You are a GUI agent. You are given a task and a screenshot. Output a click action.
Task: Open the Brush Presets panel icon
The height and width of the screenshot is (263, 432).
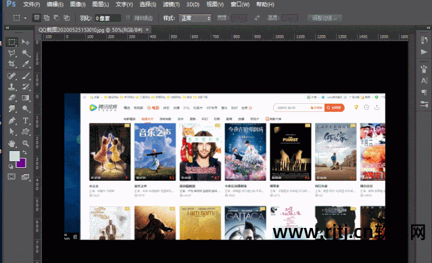click(425, 69)
